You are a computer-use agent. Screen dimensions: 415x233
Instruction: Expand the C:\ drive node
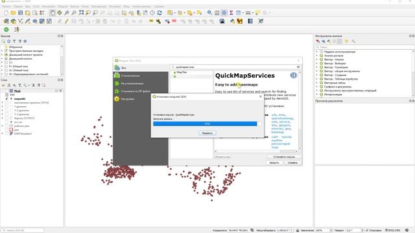point(2,63)
